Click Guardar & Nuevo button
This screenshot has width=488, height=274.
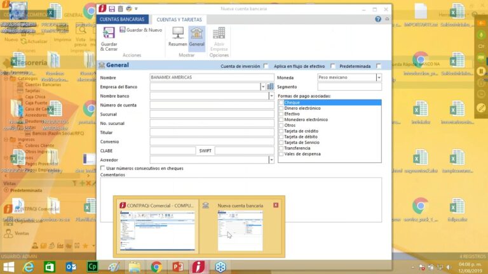click(141, 30)
